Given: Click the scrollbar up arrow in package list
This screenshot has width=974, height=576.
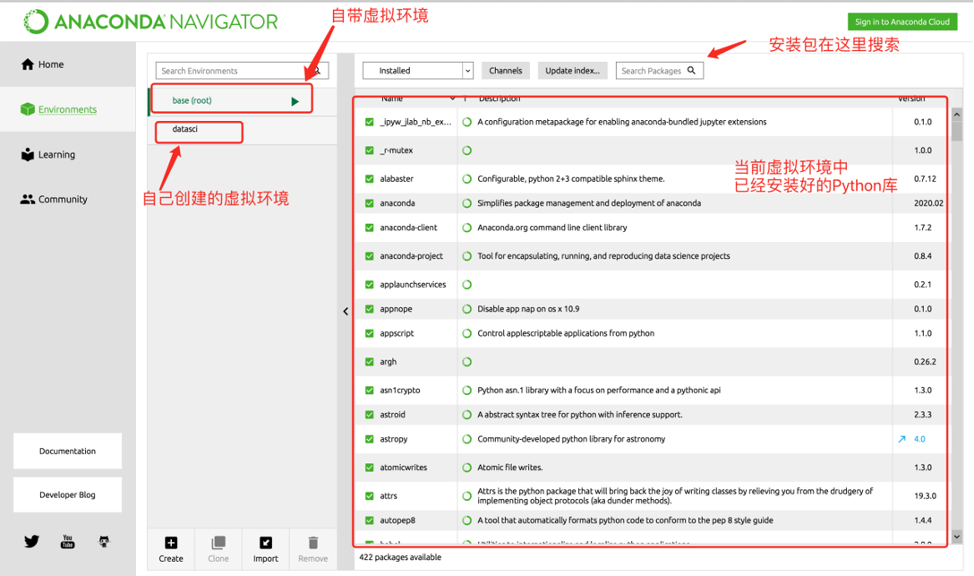Looking at the screenshot, I should point(957,115).
